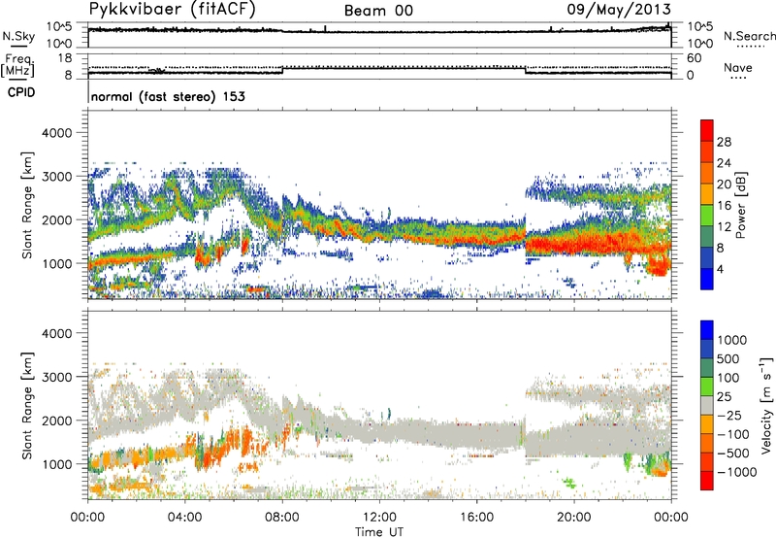Image resolution: width=776 pixels, height=538 pixels.
Task: Click the 'Power [dB]' colorbar label
Action: 740,205
